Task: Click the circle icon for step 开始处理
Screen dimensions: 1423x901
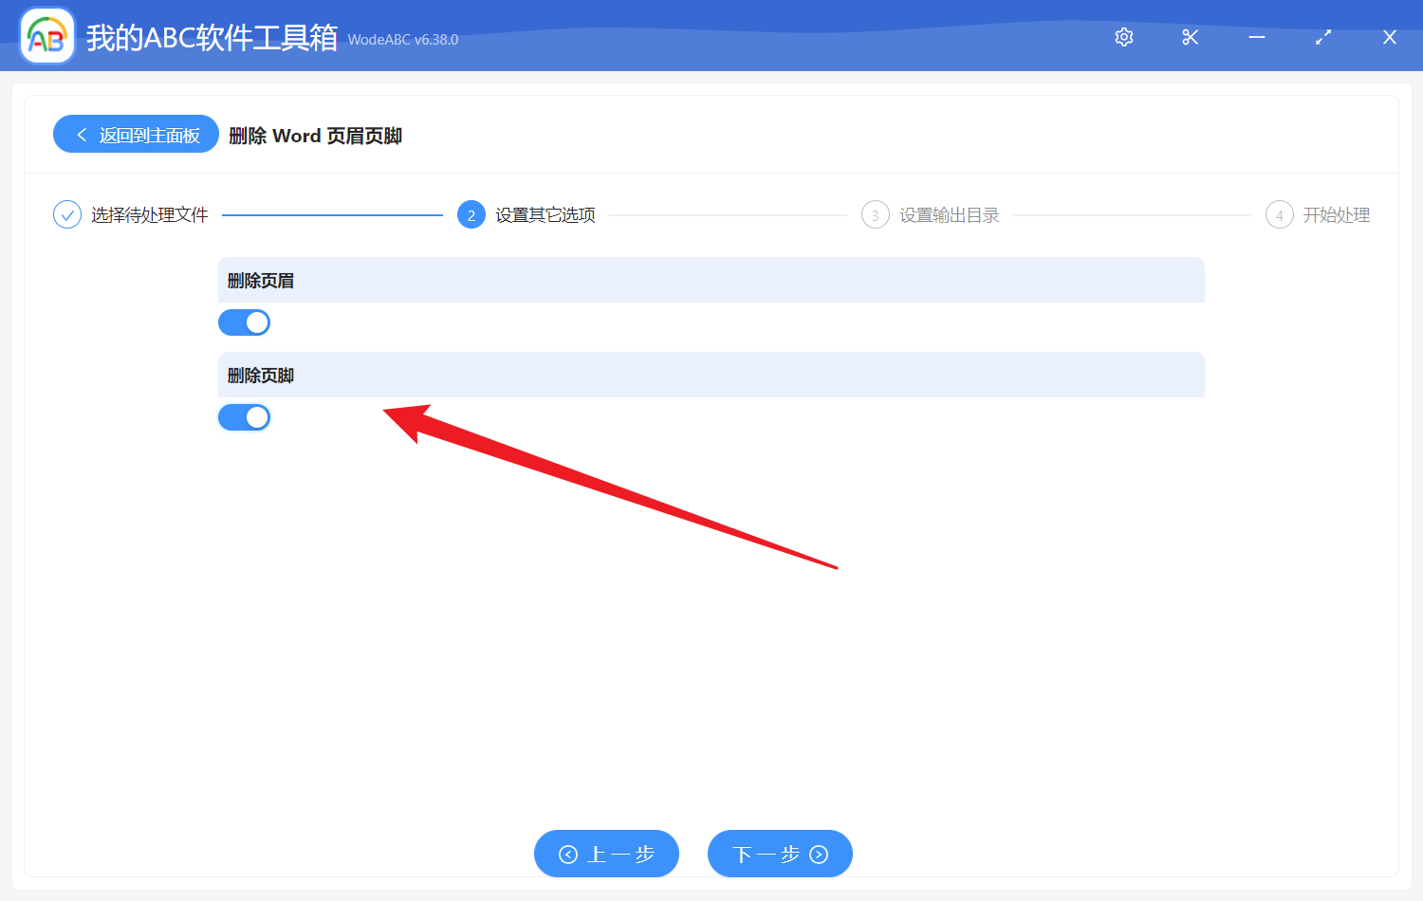Action: pyautogui.click(x=1279, y=214)
